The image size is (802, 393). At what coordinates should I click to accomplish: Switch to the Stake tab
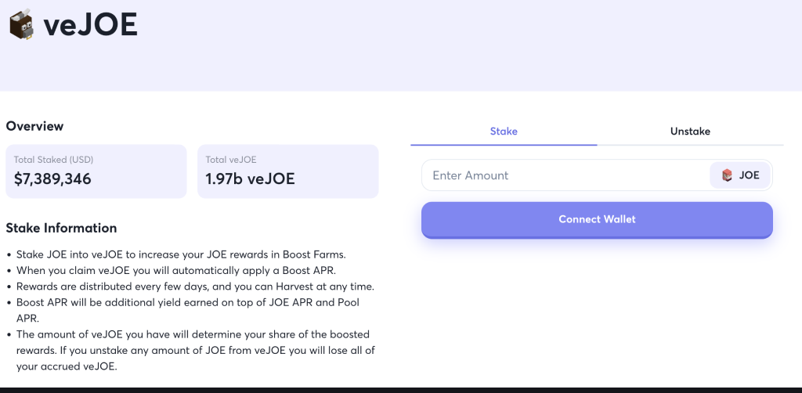(x=504, y=132)
